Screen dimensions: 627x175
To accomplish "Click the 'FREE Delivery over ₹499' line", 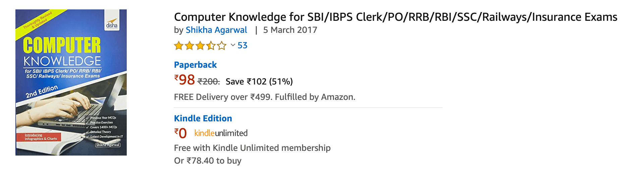I will pyautogui.click(x=265, y=97).
